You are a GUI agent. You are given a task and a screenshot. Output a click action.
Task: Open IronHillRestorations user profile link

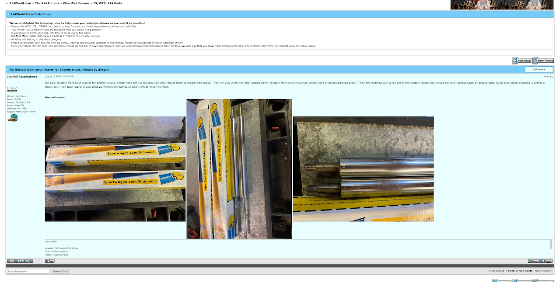[x=22, y=76]
